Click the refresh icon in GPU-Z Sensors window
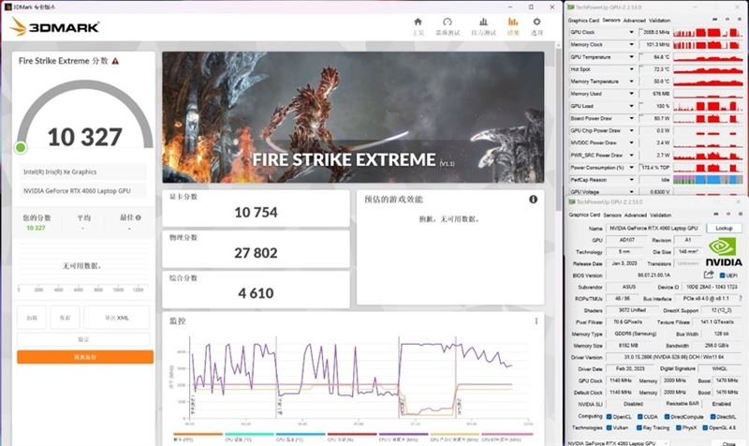 727,20
